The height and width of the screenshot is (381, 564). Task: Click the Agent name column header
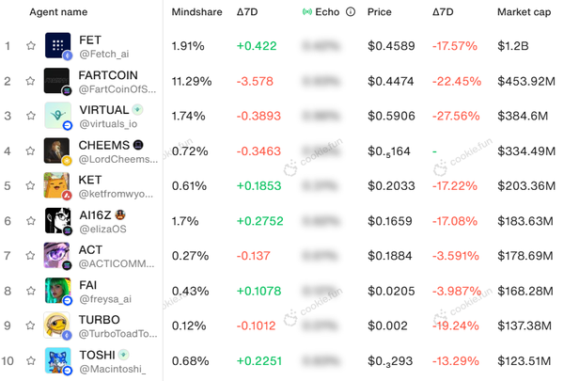point(58,12)
